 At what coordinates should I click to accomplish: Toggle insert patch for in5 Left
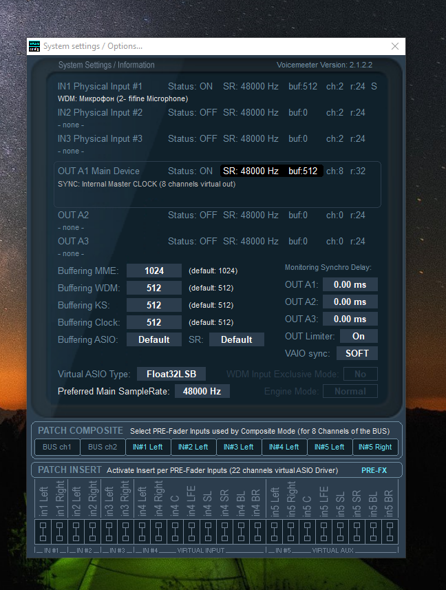point(275,531)
